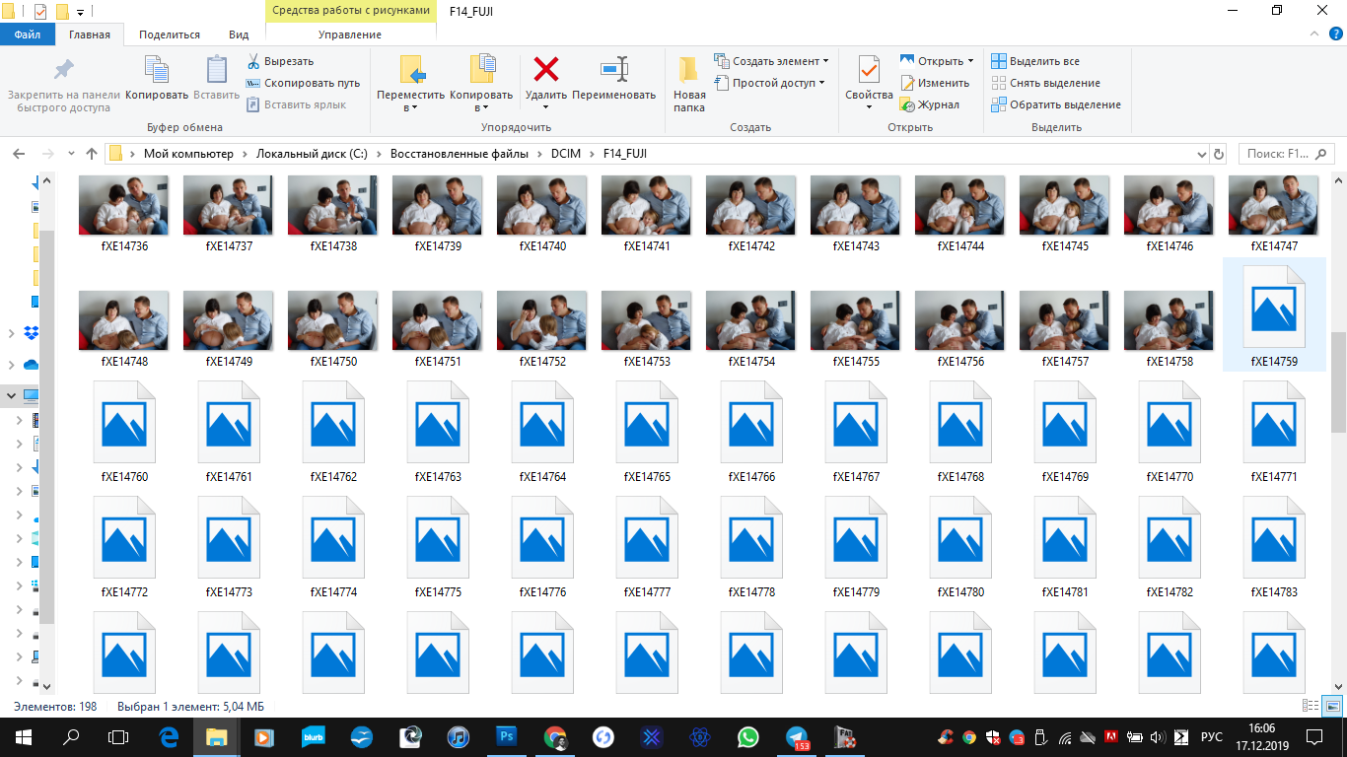
Task: Select file icon fXE14783
Action: (x=1274, y=537)
